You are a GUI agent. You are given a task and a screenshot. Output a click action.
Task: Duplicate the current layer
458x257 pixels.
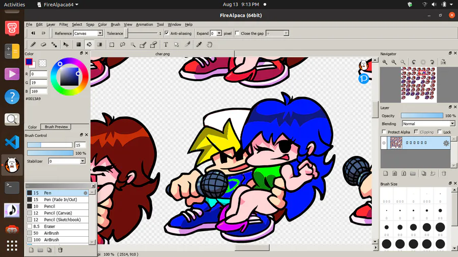[424, 173]
